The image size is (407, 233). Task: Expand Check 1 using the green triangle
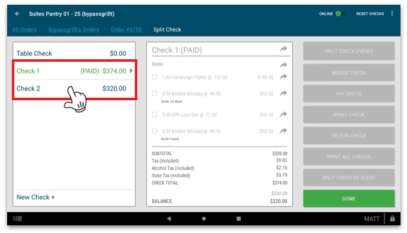pyautogui.click(x=131, y=71)
